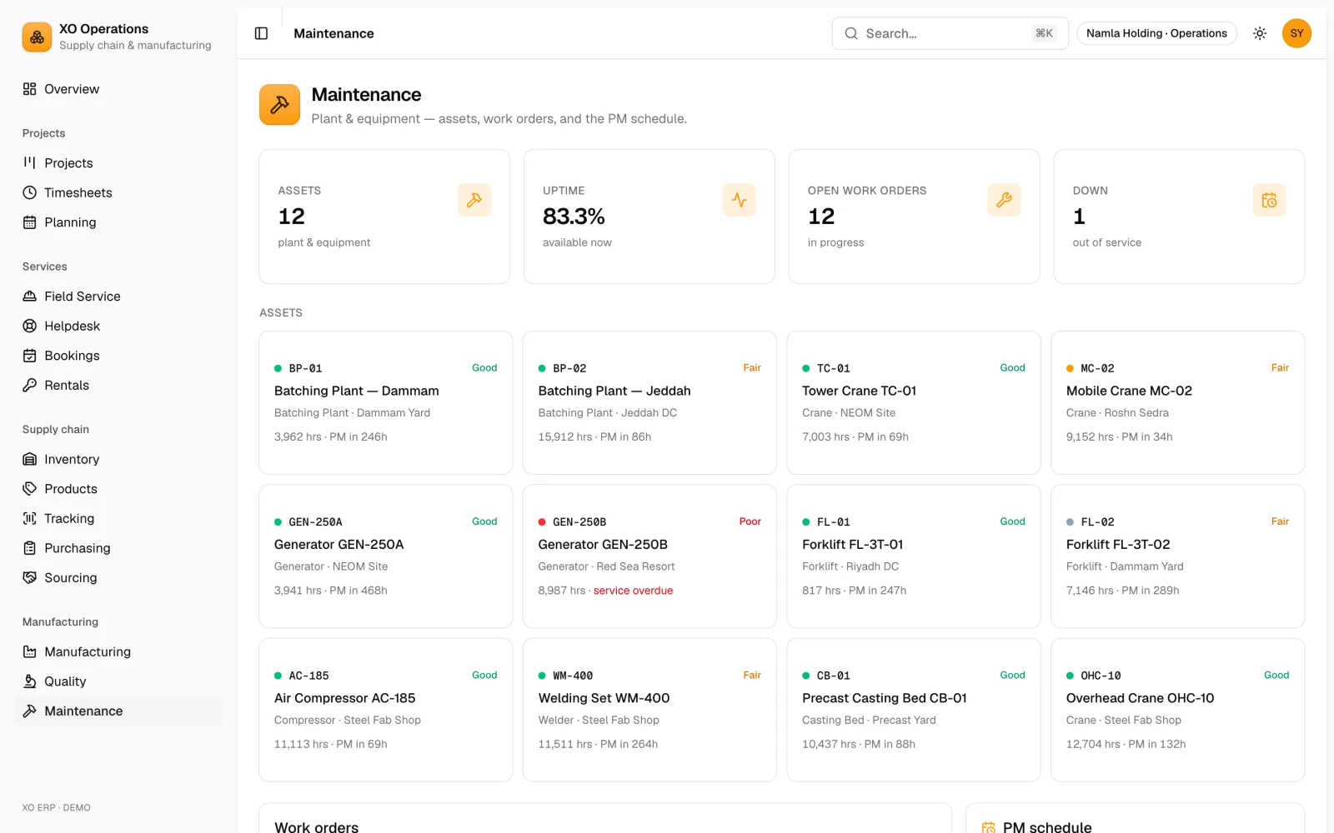The width and height of the screenshot is (1334, 833).
Task: Click the 83.3% uptime value
Action: [574, 217]
